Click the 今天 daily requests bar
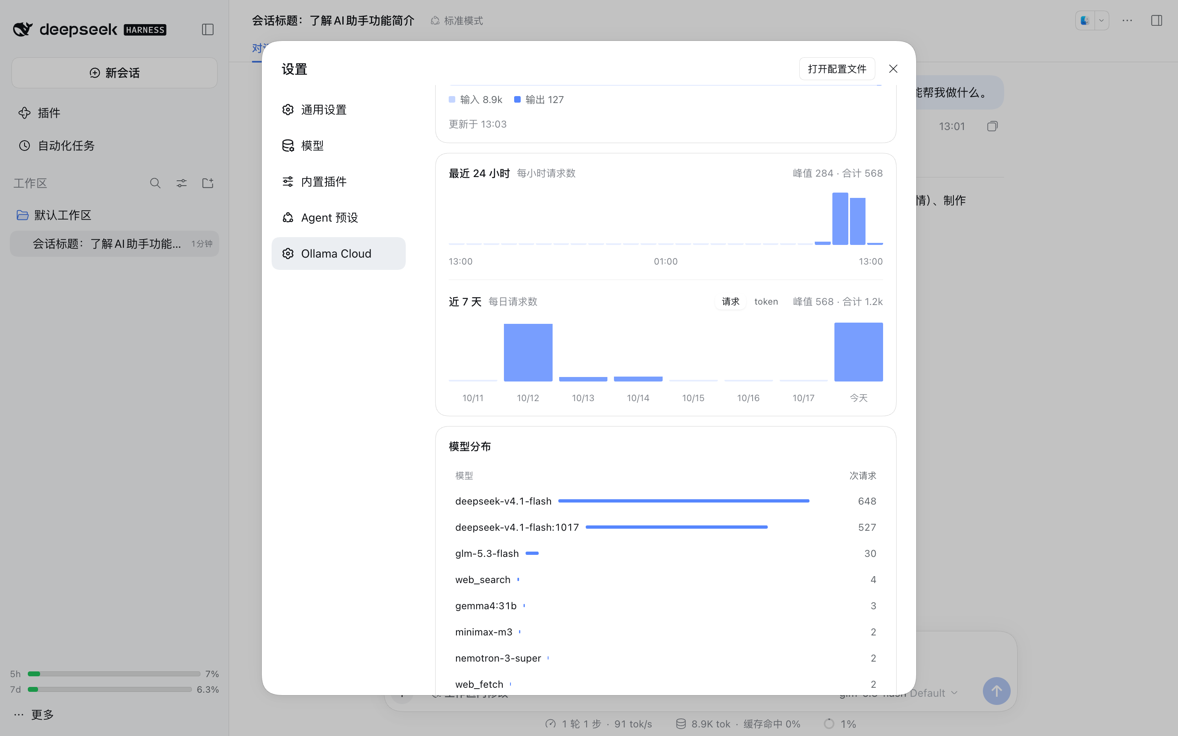Viewport: 1178px width, 736px height. click(x=858, y=352)
